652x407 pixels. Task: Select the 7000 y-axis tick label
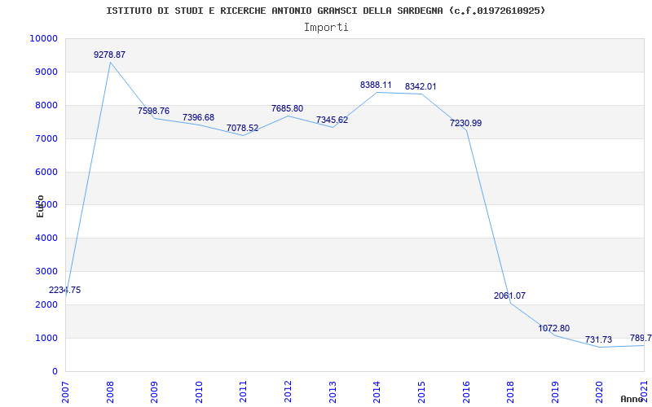click(x=46, y=138)
